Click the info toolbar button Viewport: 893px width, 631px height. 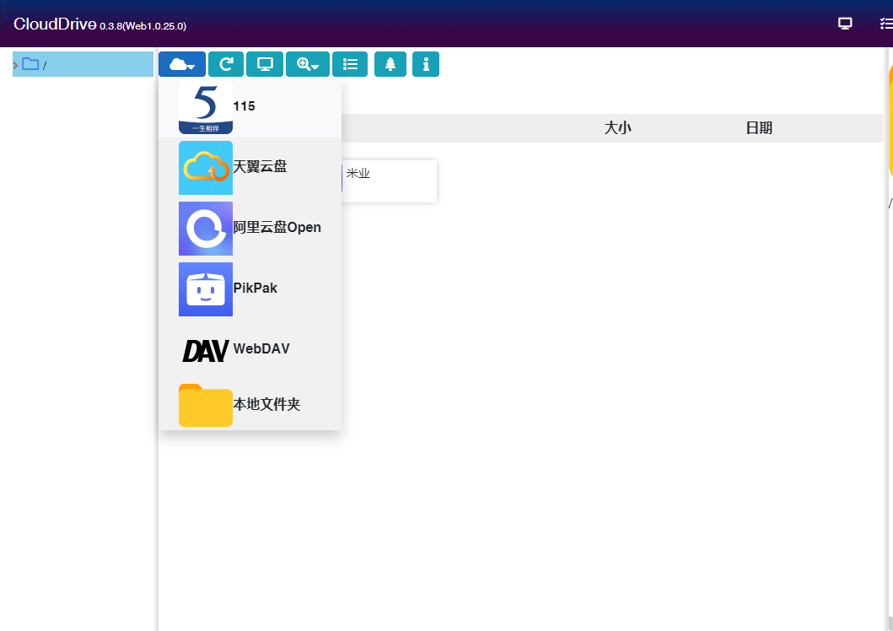[426, 64]
